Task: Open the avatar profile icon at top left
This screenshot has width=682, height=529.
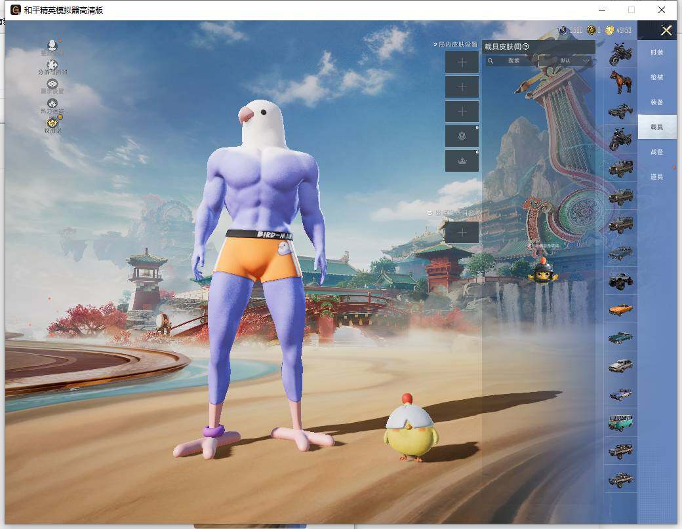Action: click(52, 46)
